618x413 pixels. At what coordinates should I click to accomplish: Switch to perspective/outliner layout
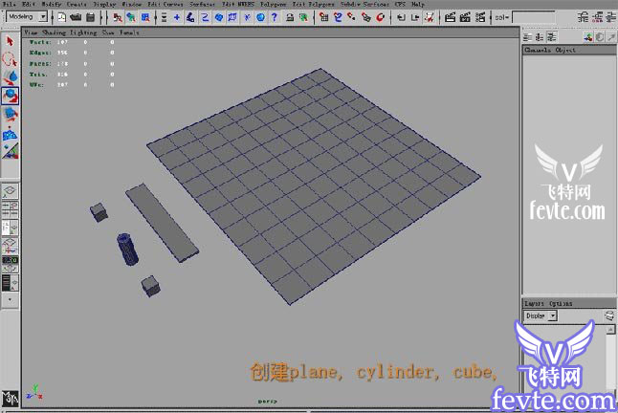point(10,228)
